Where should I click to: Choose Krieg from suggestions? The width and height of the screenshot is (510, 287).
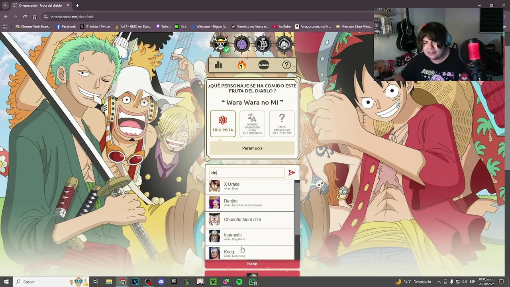click(x=250, y=252)
